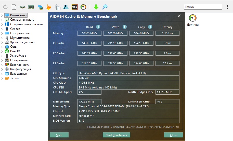Click Start Benchmark button
The image size is (233, 141).
pos(116,135)
